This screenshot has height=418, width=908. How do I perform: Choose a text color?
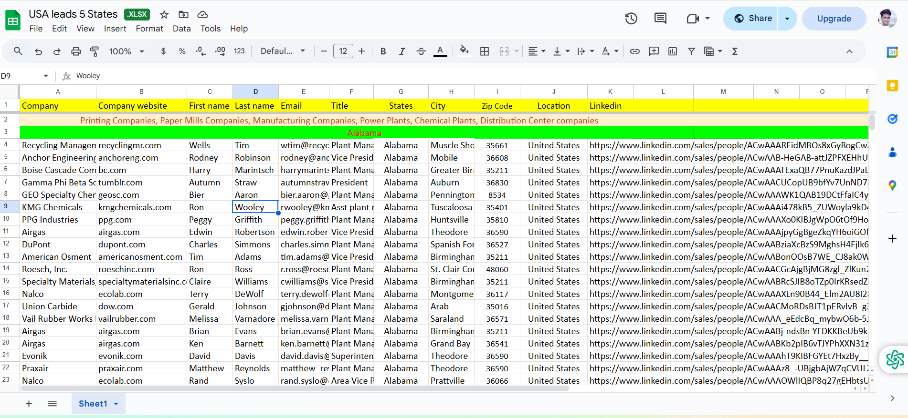pyautogui.click(x=440, y=51)
